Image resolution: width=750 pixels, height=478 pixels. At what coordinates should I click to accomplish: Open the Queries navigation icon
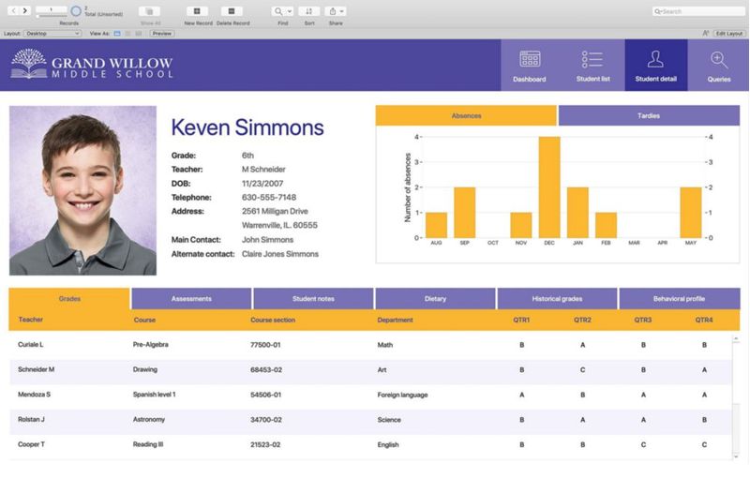click(x=718, y=66)
